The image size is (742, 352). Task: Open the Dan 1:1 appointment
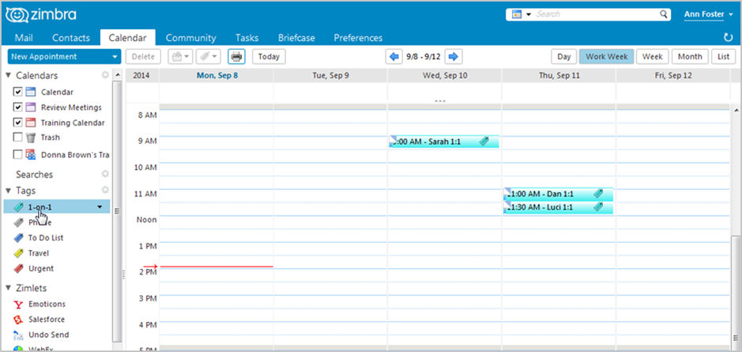(559, 194)
